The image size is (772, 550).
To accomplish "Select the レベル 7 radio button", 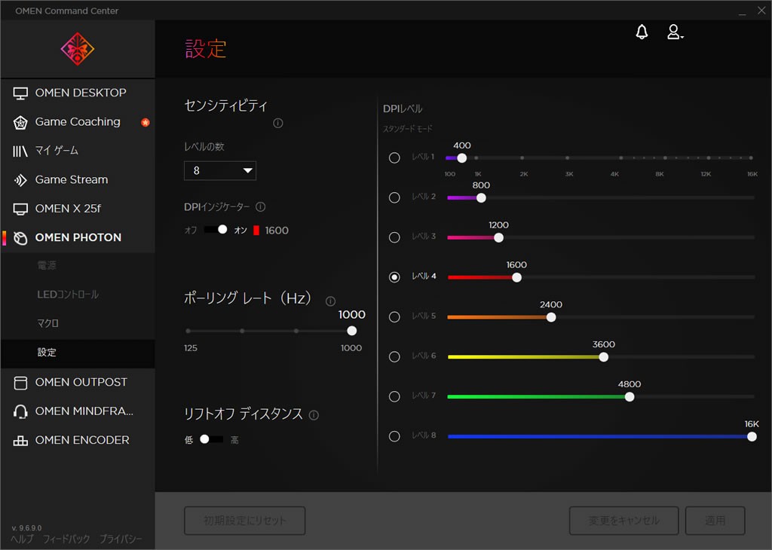I will point(394,396).
